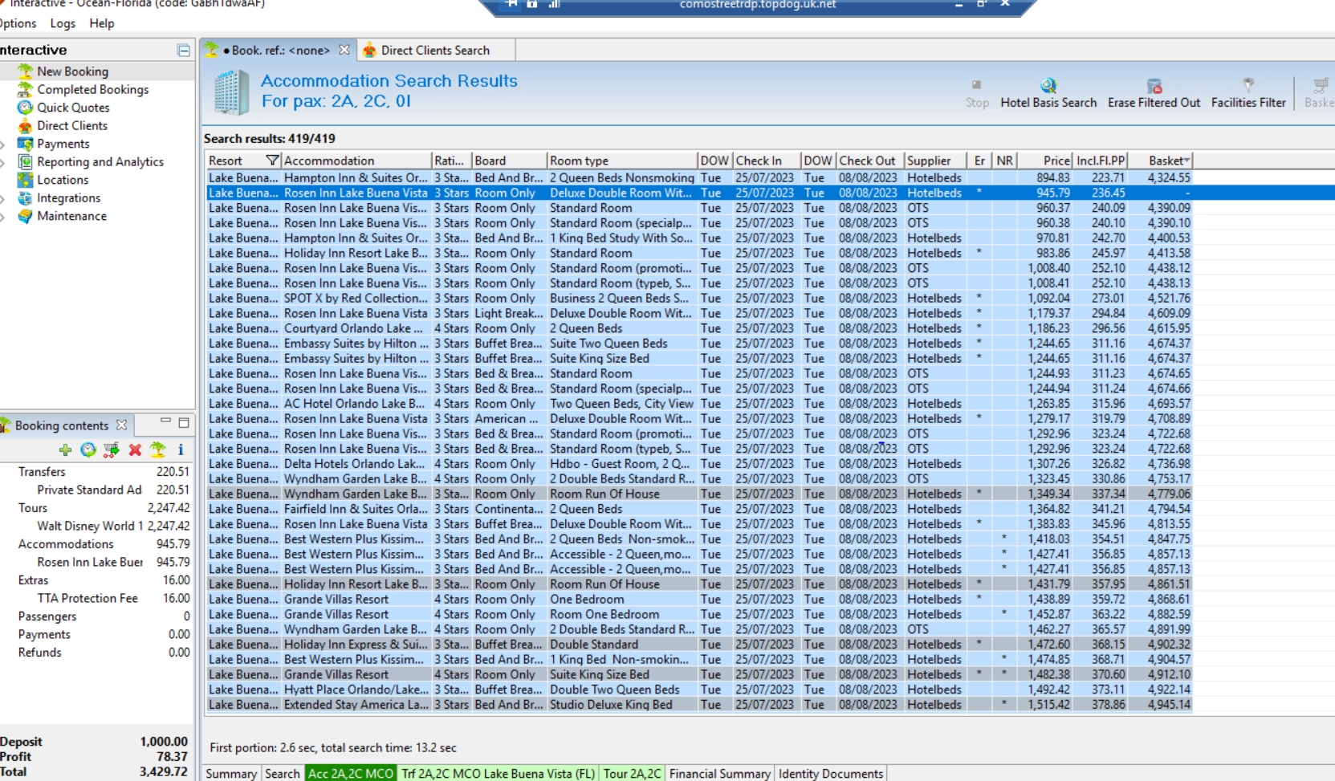The width and height of the screenshot is (1335, 781).
Task: Select the Acc 2A,2C MCO tab
Action: [x=351, y=774]
